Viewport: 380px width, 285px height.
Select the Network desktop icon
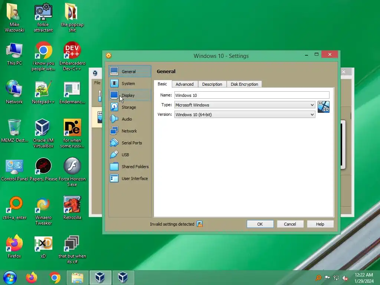pyautogui.click(x=14, y=92)
